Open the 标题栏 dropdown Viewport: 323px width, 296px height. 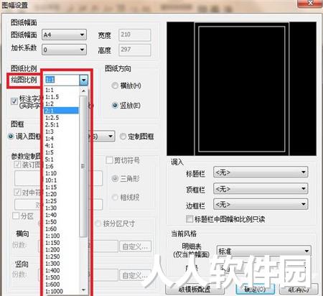[261, 172]
